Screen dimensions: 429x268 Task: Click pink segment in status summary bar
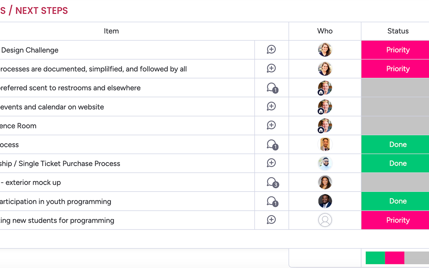pos(395,258)
